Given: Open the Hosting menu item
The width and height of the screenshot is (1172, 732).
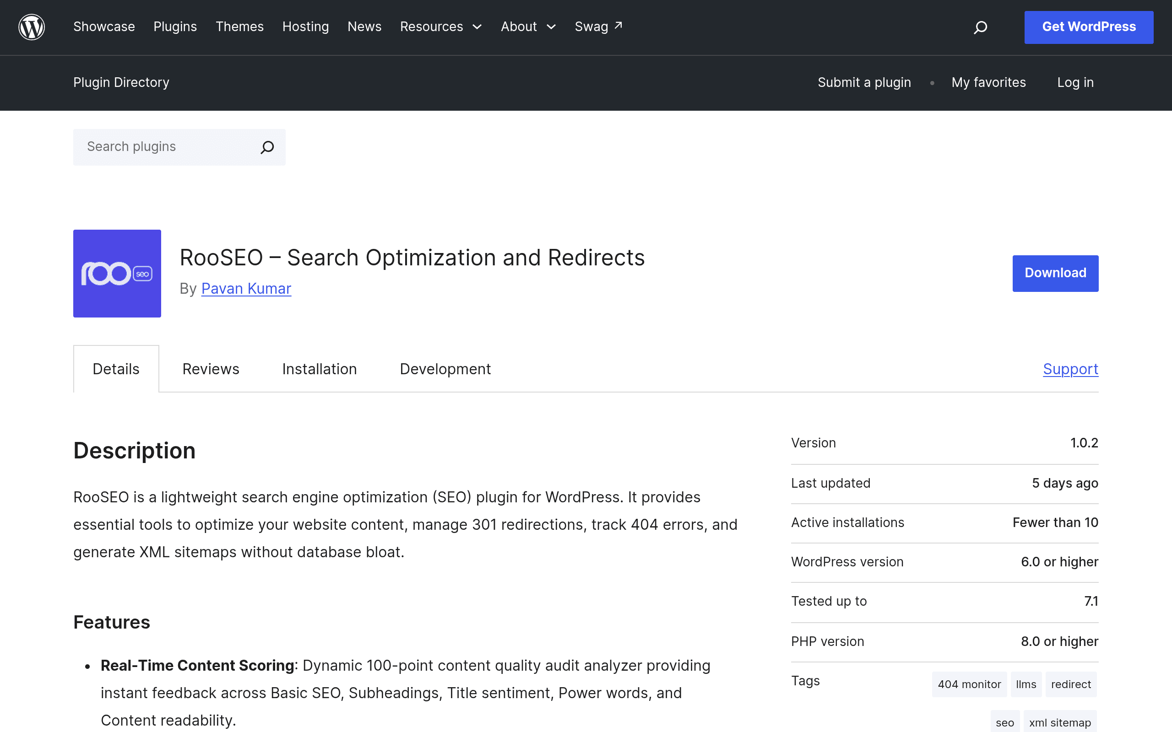Looking at the screenshot, I should 306,27.
